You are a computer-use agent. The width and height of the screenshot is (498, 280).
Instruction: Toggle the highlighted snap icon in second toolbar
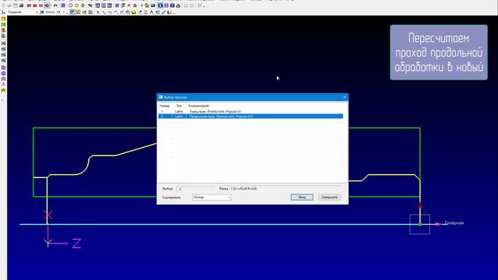click(72, 12)
